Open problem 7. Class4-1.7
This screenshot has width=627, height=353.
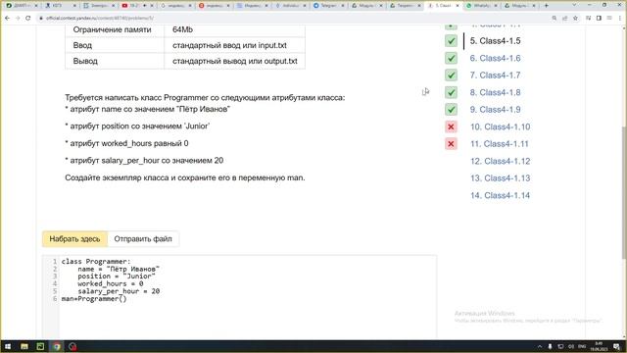[x=495, y=76]
